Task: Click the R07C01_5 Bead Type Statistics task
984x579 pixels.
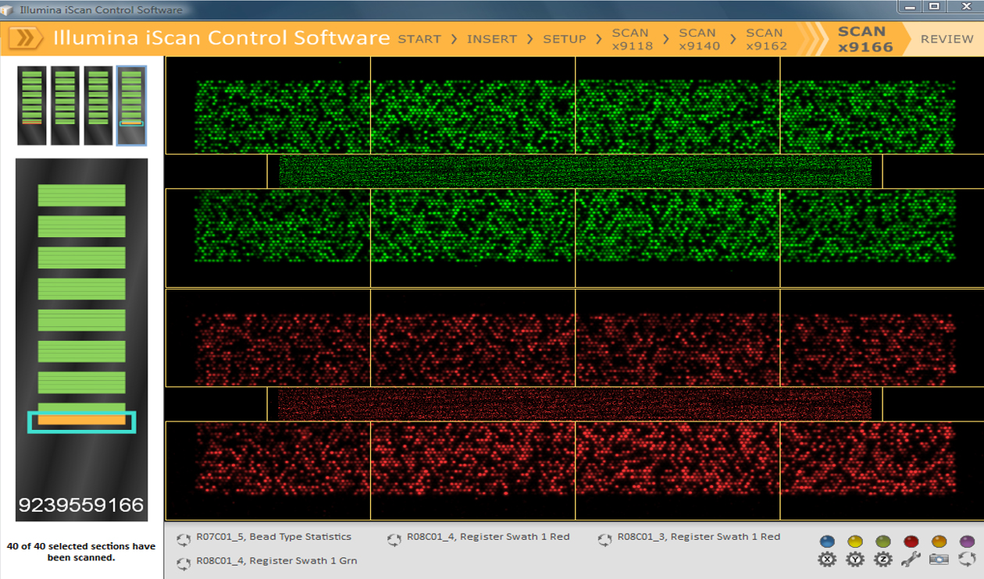Action: pos(273,537)
